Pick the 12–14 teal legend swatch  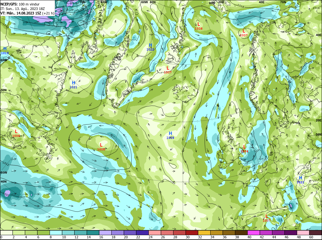pos(80,233)
